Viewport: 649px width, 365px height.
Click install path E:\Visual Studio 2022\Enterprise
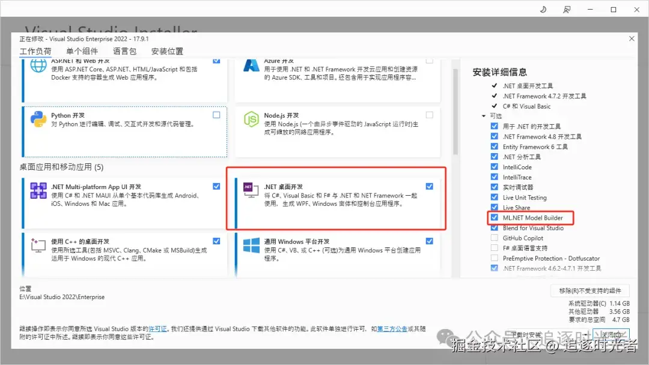pos(62,297)
